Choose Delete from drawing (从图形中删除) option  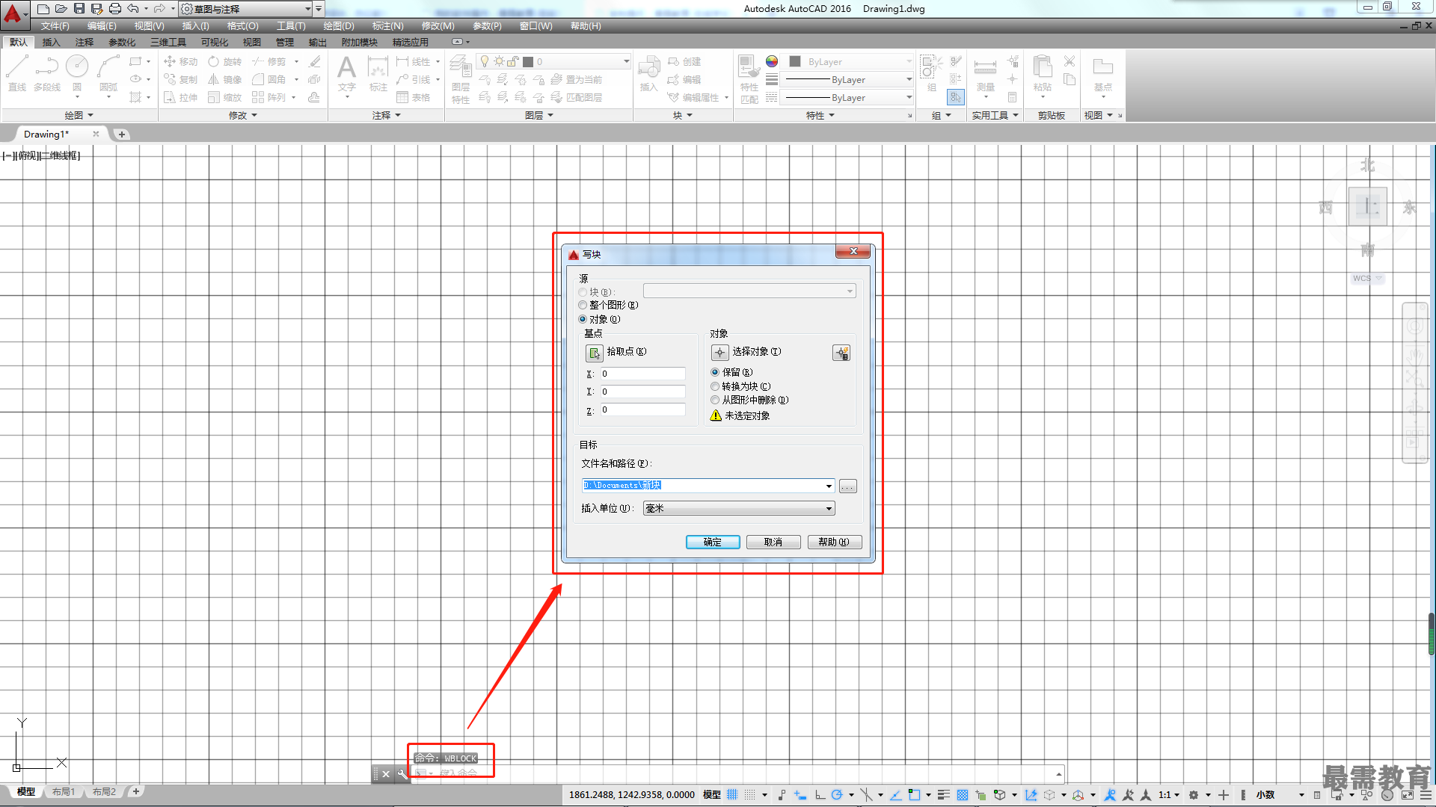(715, 400)
